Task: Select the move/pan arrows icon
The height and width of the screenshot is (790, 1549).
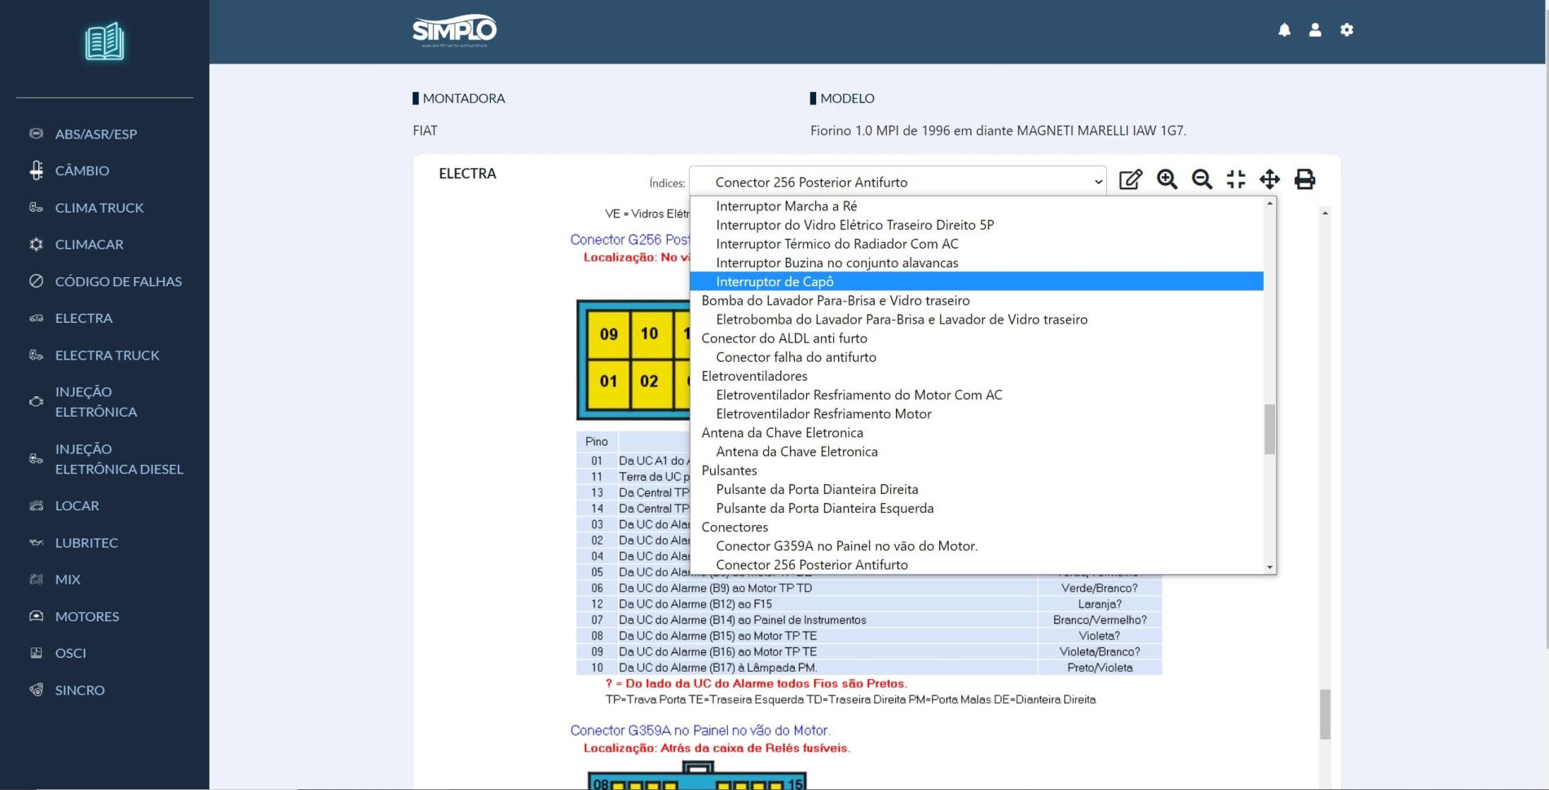Action: point(1269,179)
